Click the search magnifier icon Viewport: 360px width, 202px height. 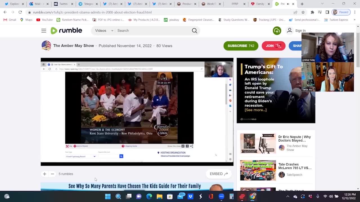point(194,31)
